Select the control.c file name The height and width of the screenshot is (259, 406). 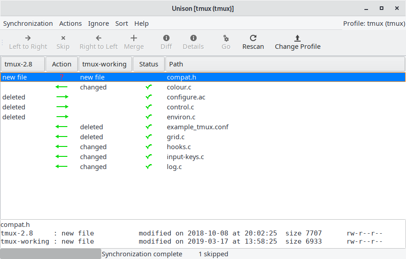pyautogui.click(x=180, y=107)
